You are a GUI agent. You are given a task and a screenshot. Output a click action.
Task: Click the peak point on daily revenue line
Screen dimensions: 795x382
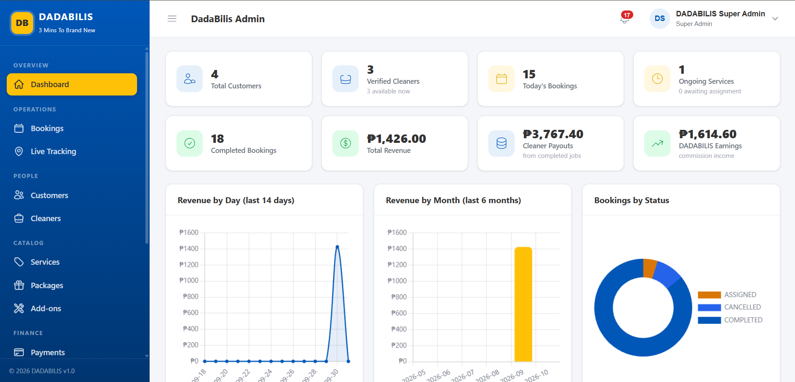coord(337,247)
